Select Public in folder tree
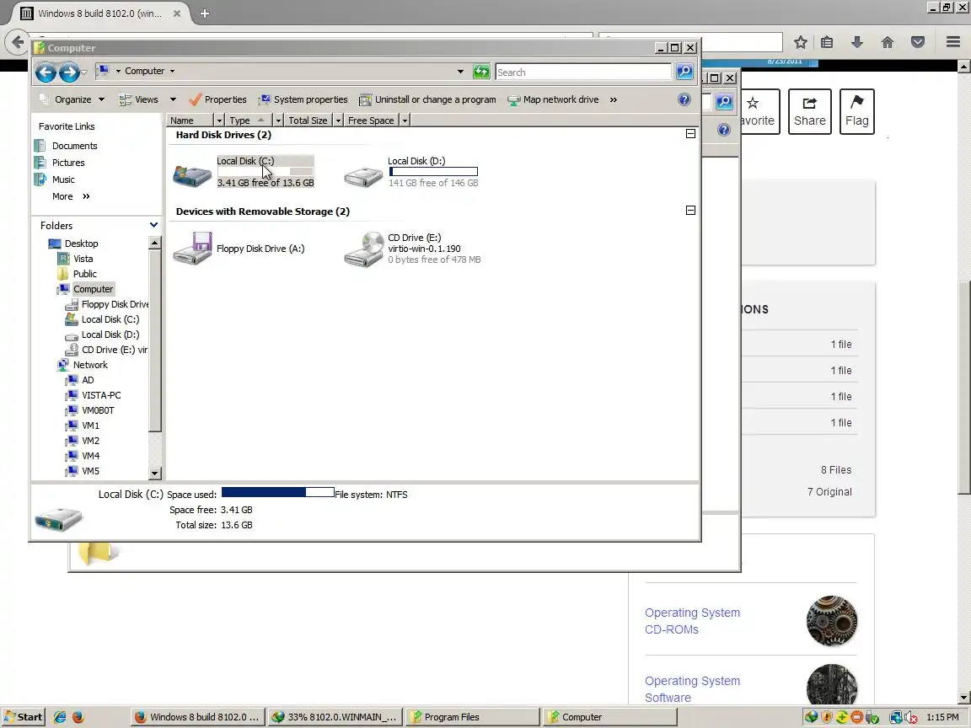 coord(84,274)
